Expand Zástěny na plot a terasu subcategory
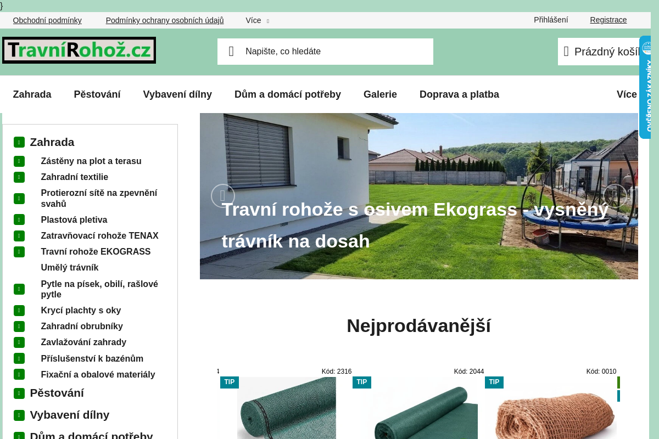This screenshot has height=439, width=659. (x=19, y=161)
